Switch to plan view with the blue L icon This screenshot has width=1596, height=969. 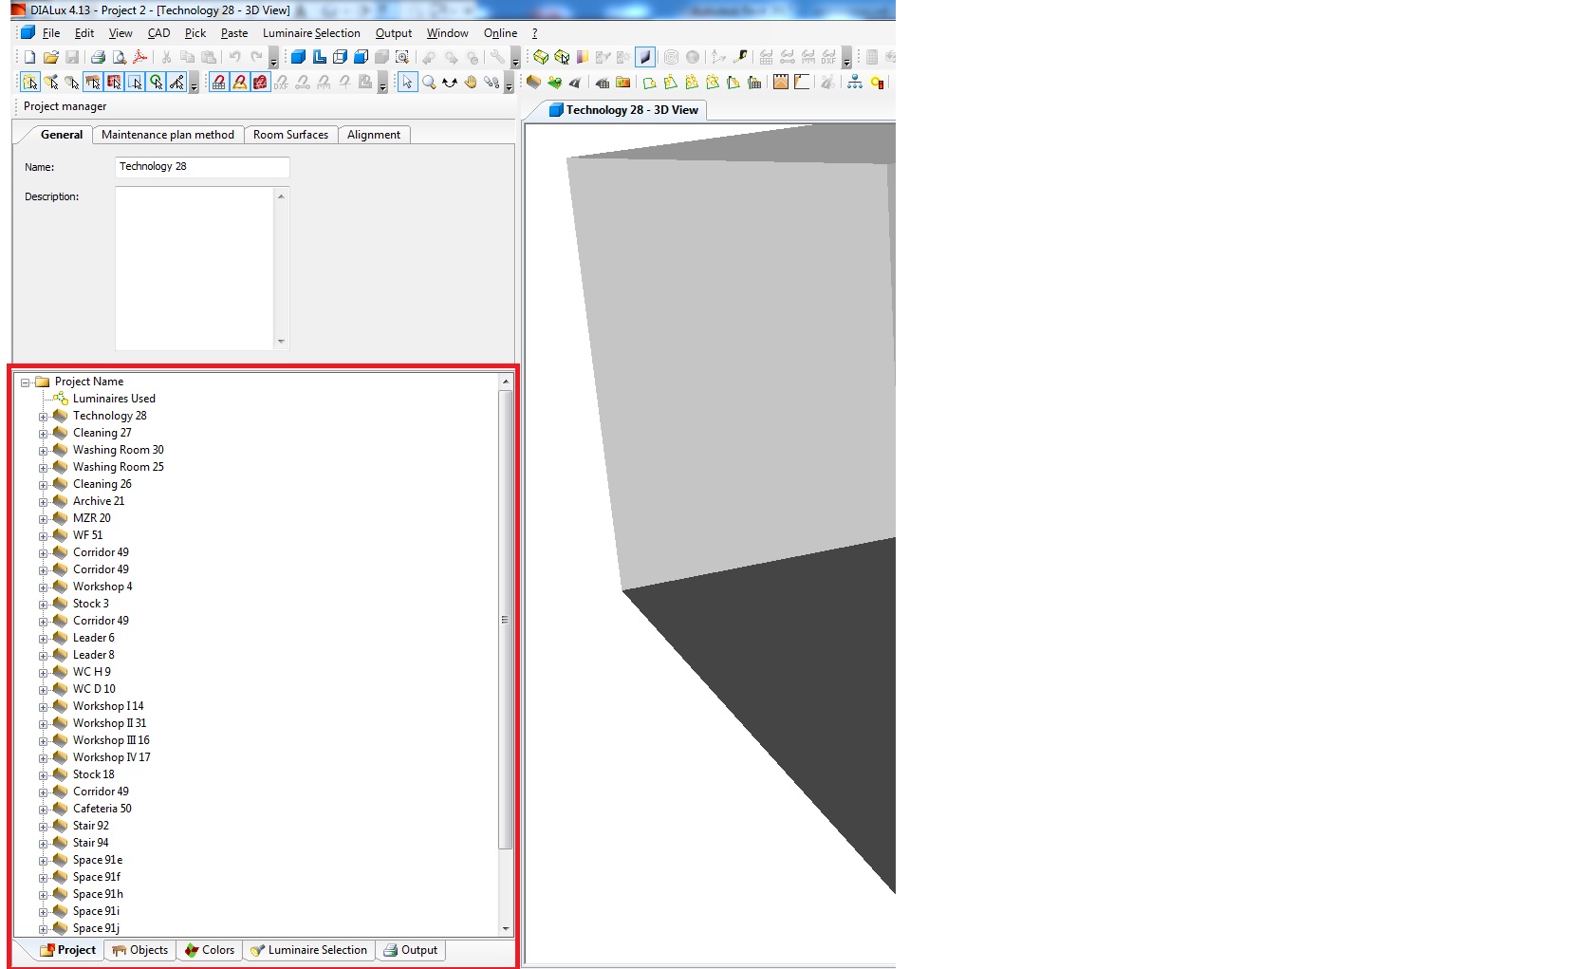[320, 58]
